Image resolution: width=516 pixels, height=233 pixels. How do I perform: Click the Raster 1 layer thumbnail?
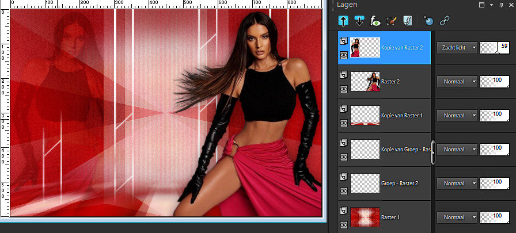click(x=365, y=217)
